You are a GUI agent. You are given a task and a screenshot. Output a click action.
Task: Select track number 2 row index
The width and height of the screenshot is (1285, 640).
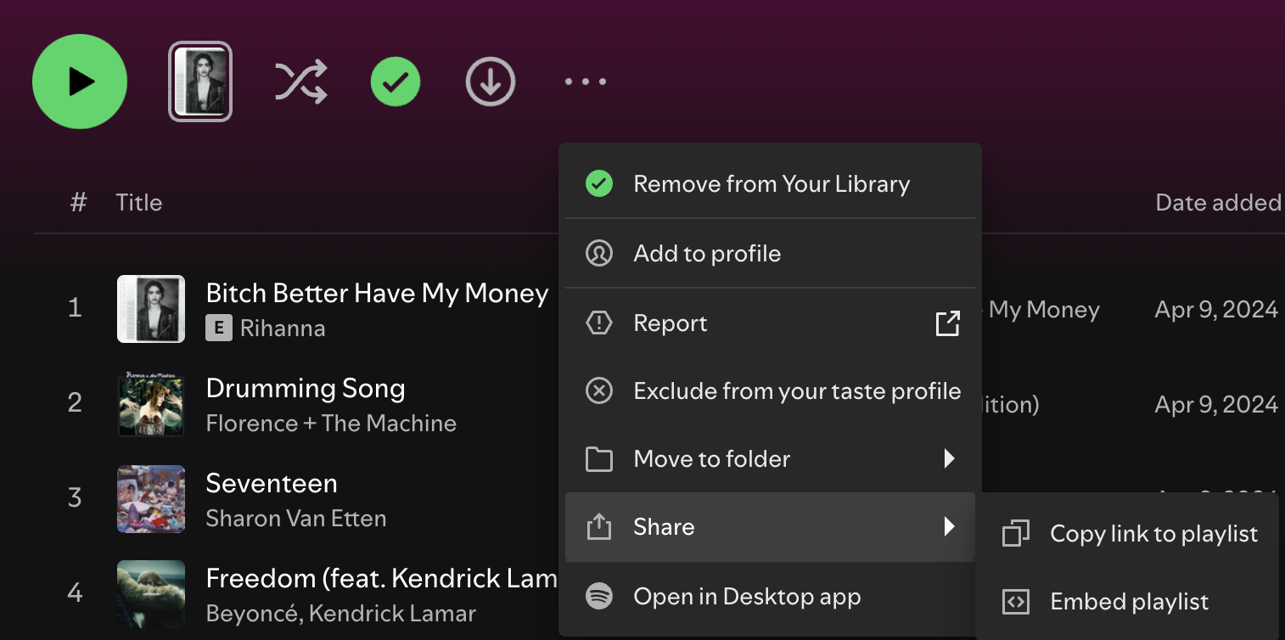[x=75, y=402]
